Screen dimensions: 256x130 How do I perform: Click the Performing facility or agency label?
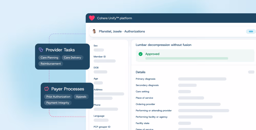[152, 117]
